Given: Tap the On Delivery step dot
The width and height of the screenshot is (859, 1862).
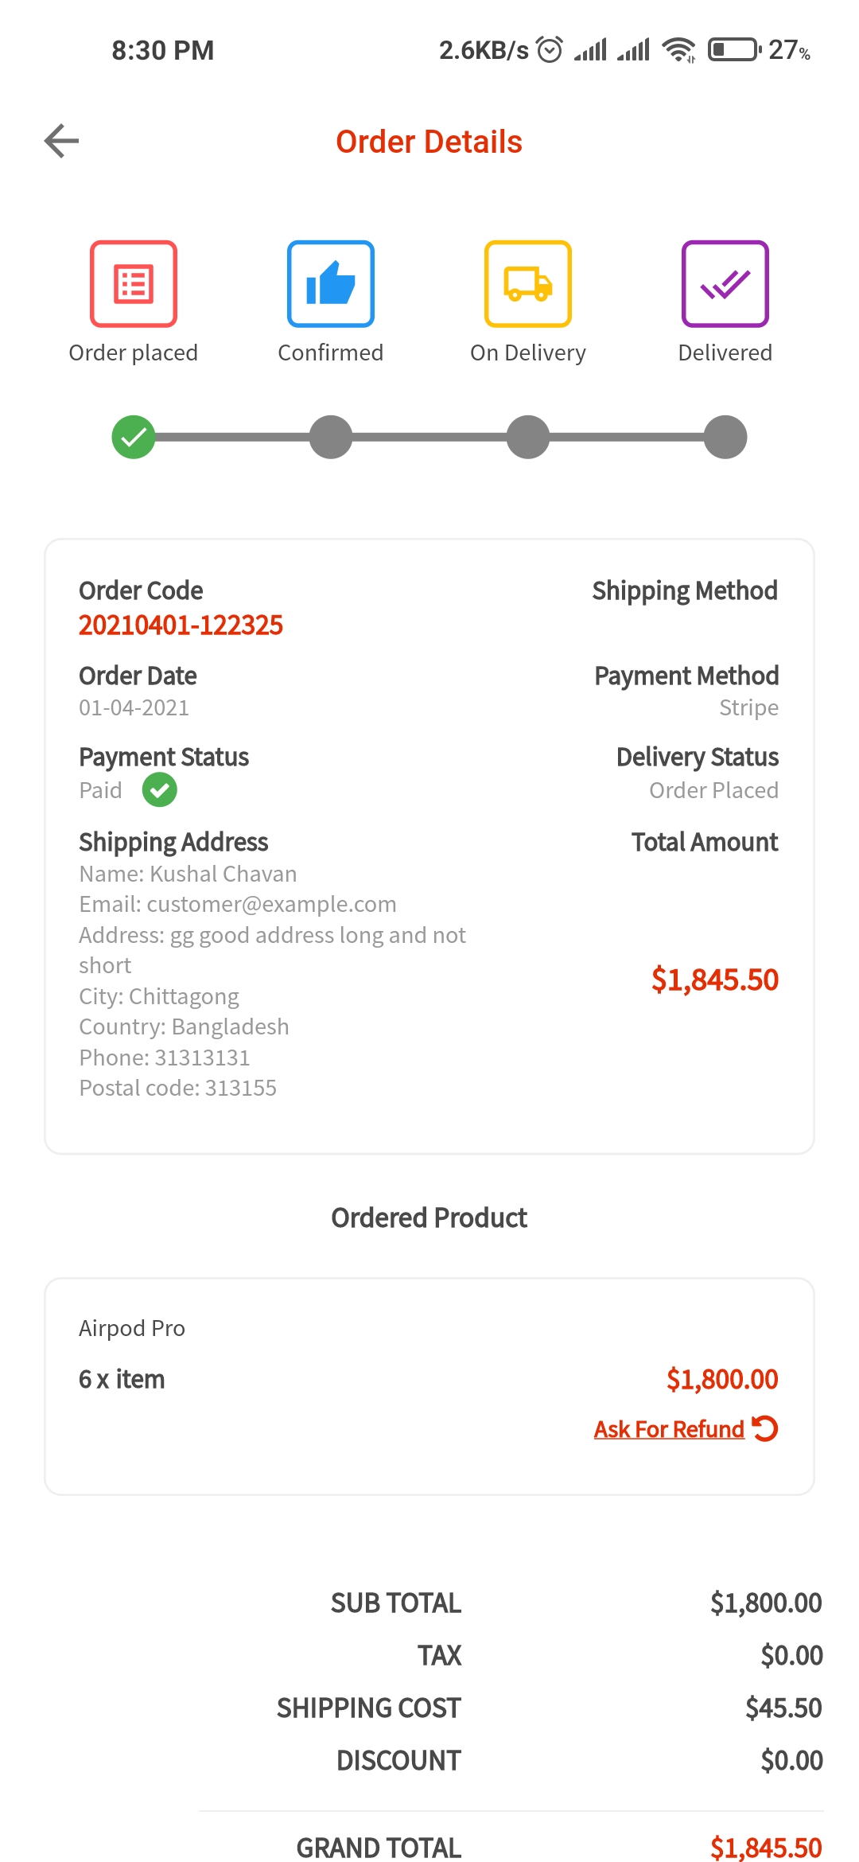Looking at the screenshot, I should [528, 437].
